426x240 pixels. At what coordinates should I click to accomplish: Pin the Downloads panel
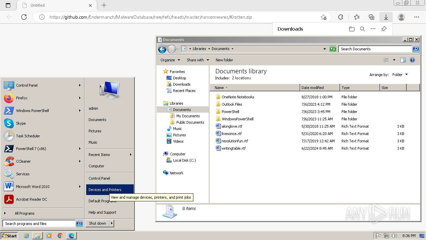tap(384, 29)
